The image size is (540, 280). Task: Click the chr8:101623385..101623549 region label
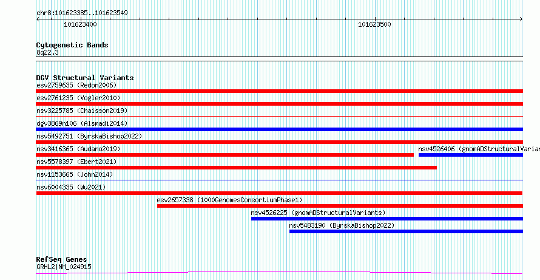point(82,13)
